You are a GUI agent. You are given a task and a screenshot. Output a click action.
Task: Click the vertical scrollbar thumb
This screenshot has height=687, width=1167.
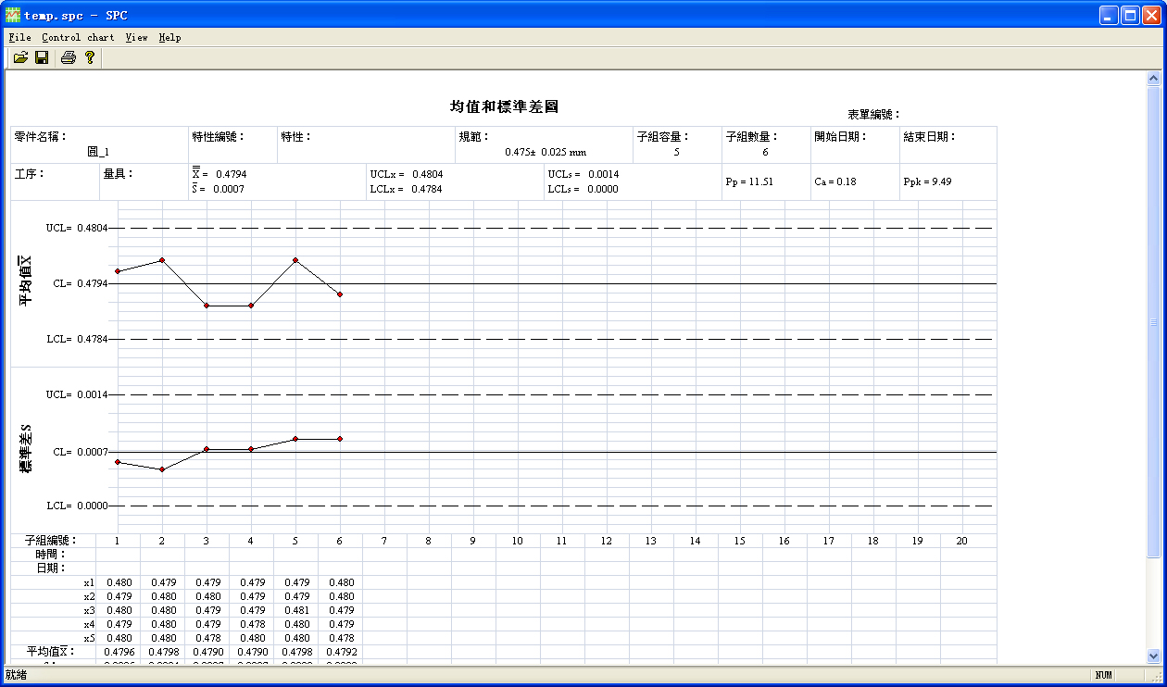(1153, 322)
